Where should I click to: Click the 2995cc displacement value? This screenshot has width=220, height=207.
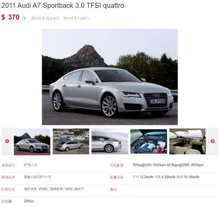[x=29, y=201]
